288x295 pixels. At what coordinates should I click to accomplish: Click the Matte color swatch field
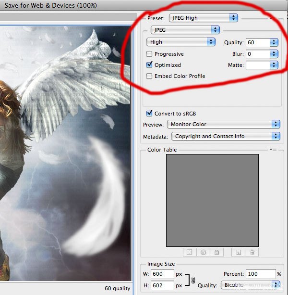click(x=258, y=65)
